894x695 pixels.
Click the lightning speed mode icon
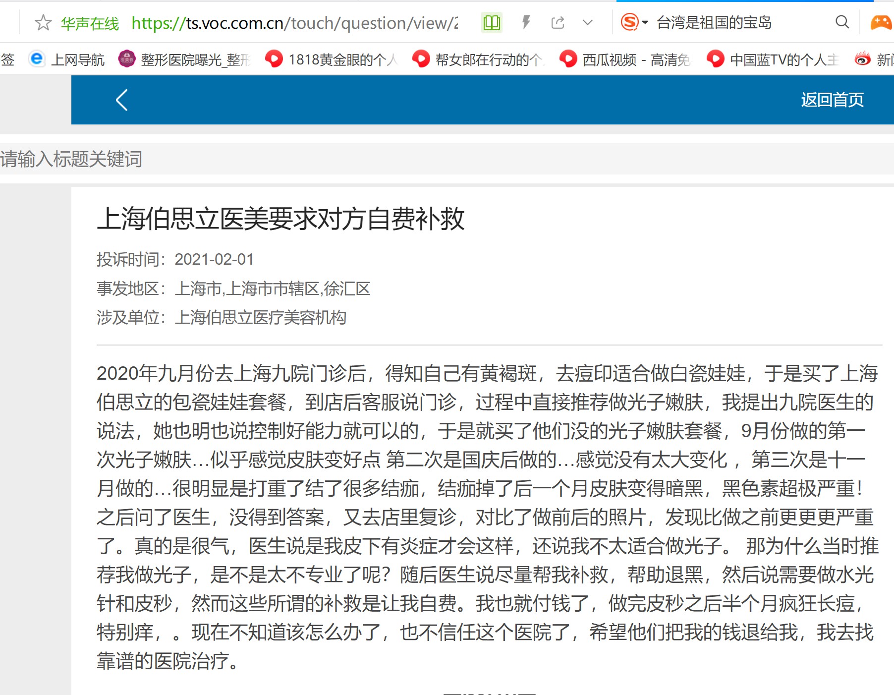pyautogui.click(x=526, y=22)
